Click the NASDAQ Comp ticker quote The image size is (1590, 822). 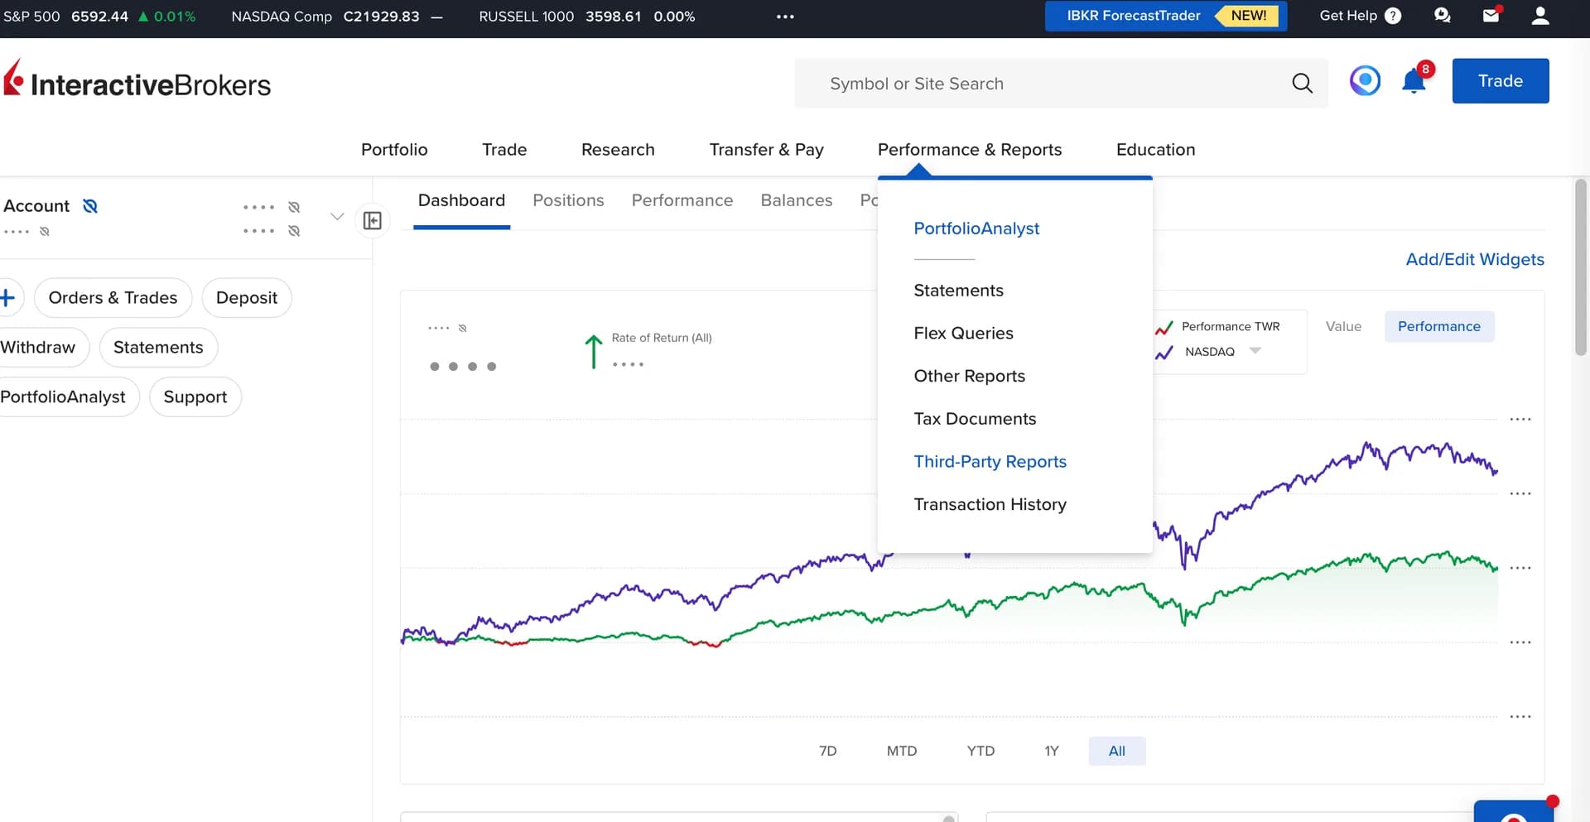click(x=336, y=17)
